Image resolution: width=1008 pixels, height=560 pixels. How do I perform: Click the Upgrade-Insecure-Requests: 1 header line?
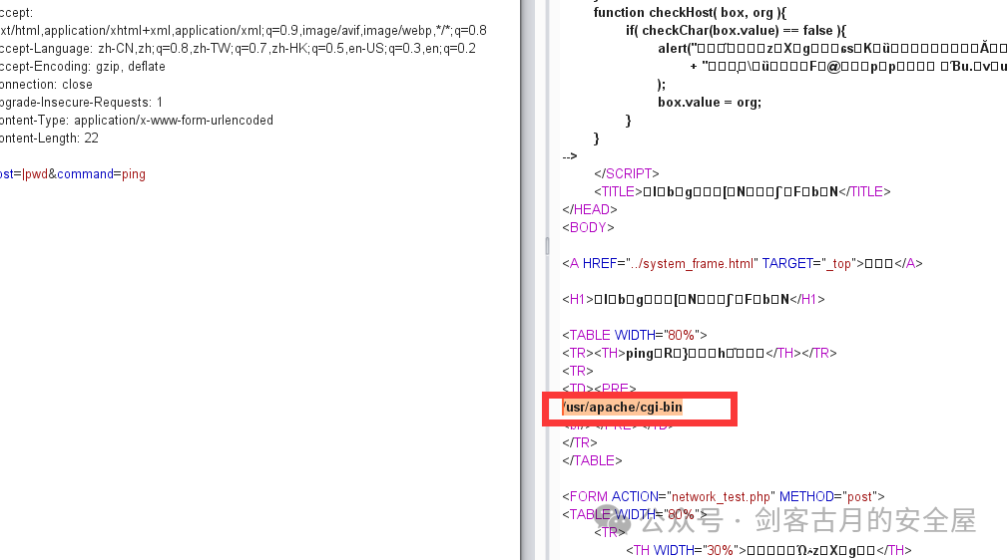coord(81,102)
